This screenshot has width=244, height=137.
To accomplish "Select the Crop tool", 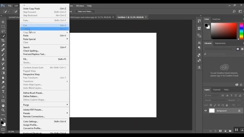I will pos(3,41).
